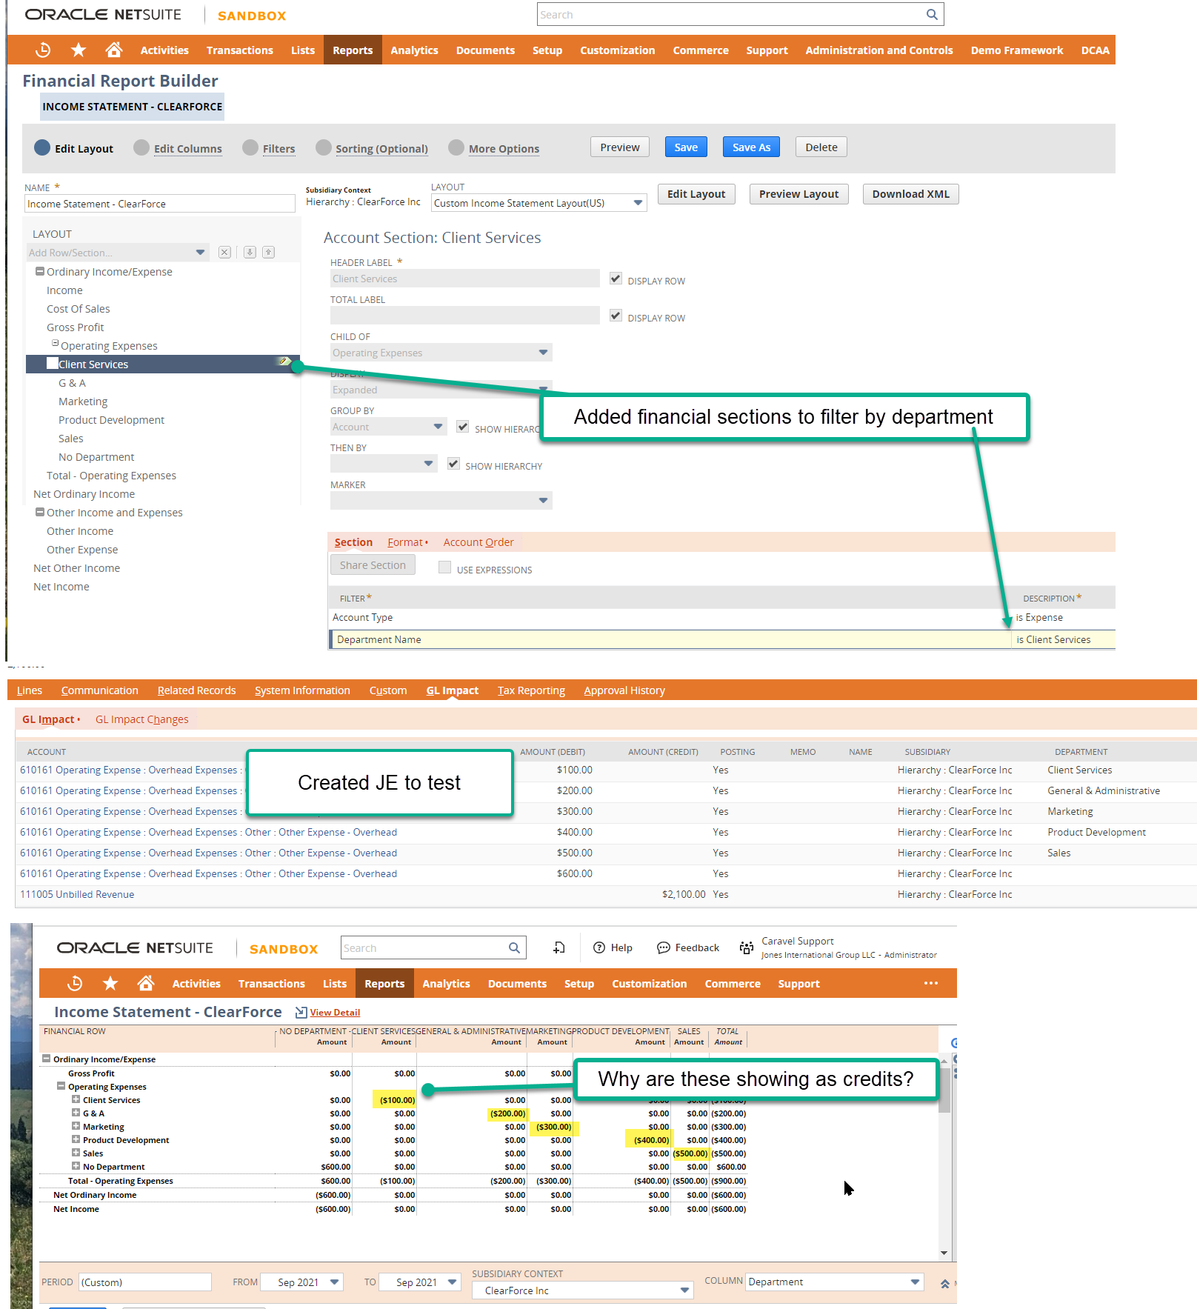This screenshot has width=1197, height=1309.
Task: Click search magnifier in Income Statement header
Action: click(x=515, y=947)
